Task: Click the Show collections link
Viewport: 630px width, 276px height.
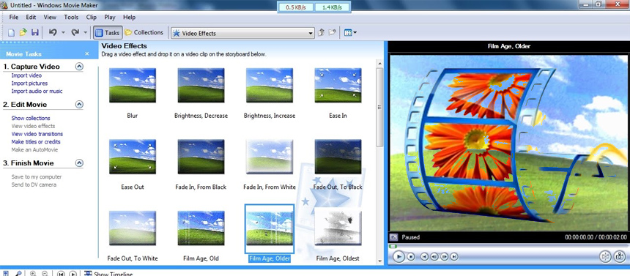Action: (31, 118)
